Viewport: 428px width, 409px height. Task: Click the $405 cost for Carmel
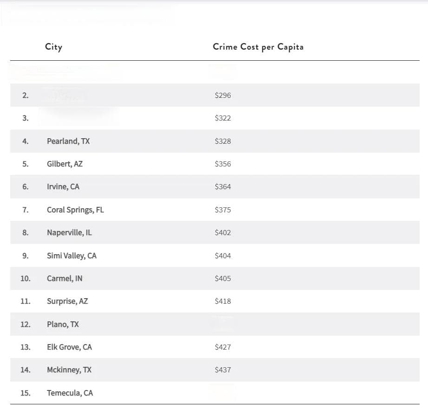pos(223,278)
